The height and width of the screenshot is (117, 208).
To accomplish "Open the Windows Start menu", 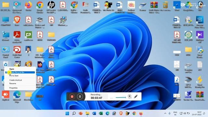I will pyautogui.click(x=67, y=113).
